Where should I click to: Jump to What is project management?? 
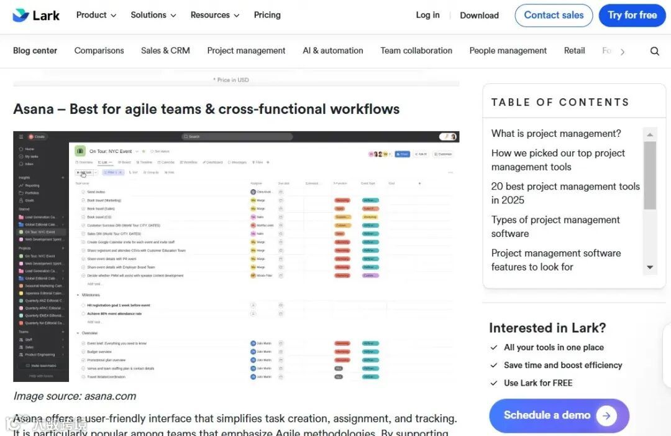pyautogui.click(x=556, y=134)
